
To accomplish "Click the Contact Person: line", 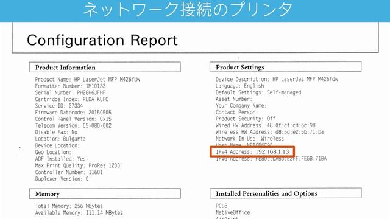I will tap(236, 112).
